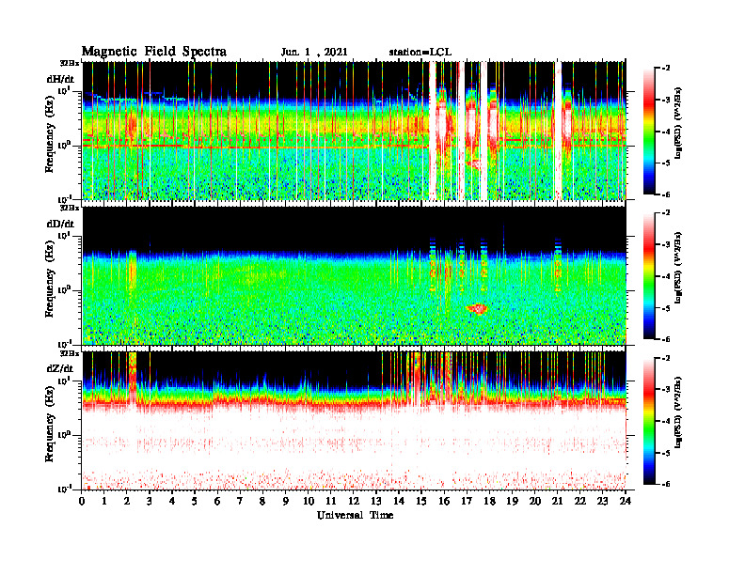Click the dZ/dt panel label
Screen dimensions: 745x575
click(60, 368)
